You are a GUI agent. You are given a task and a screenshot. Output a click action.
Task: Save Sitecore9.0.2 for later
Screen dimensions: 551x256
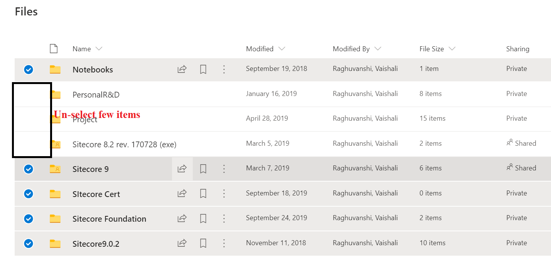coord(203,243)
